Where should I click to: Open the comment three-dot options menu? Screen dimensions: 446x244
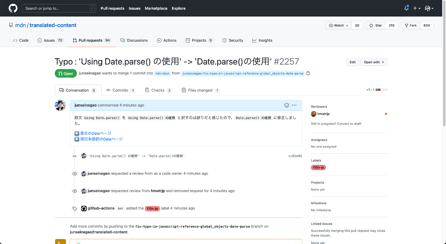[x=294, y=105]
